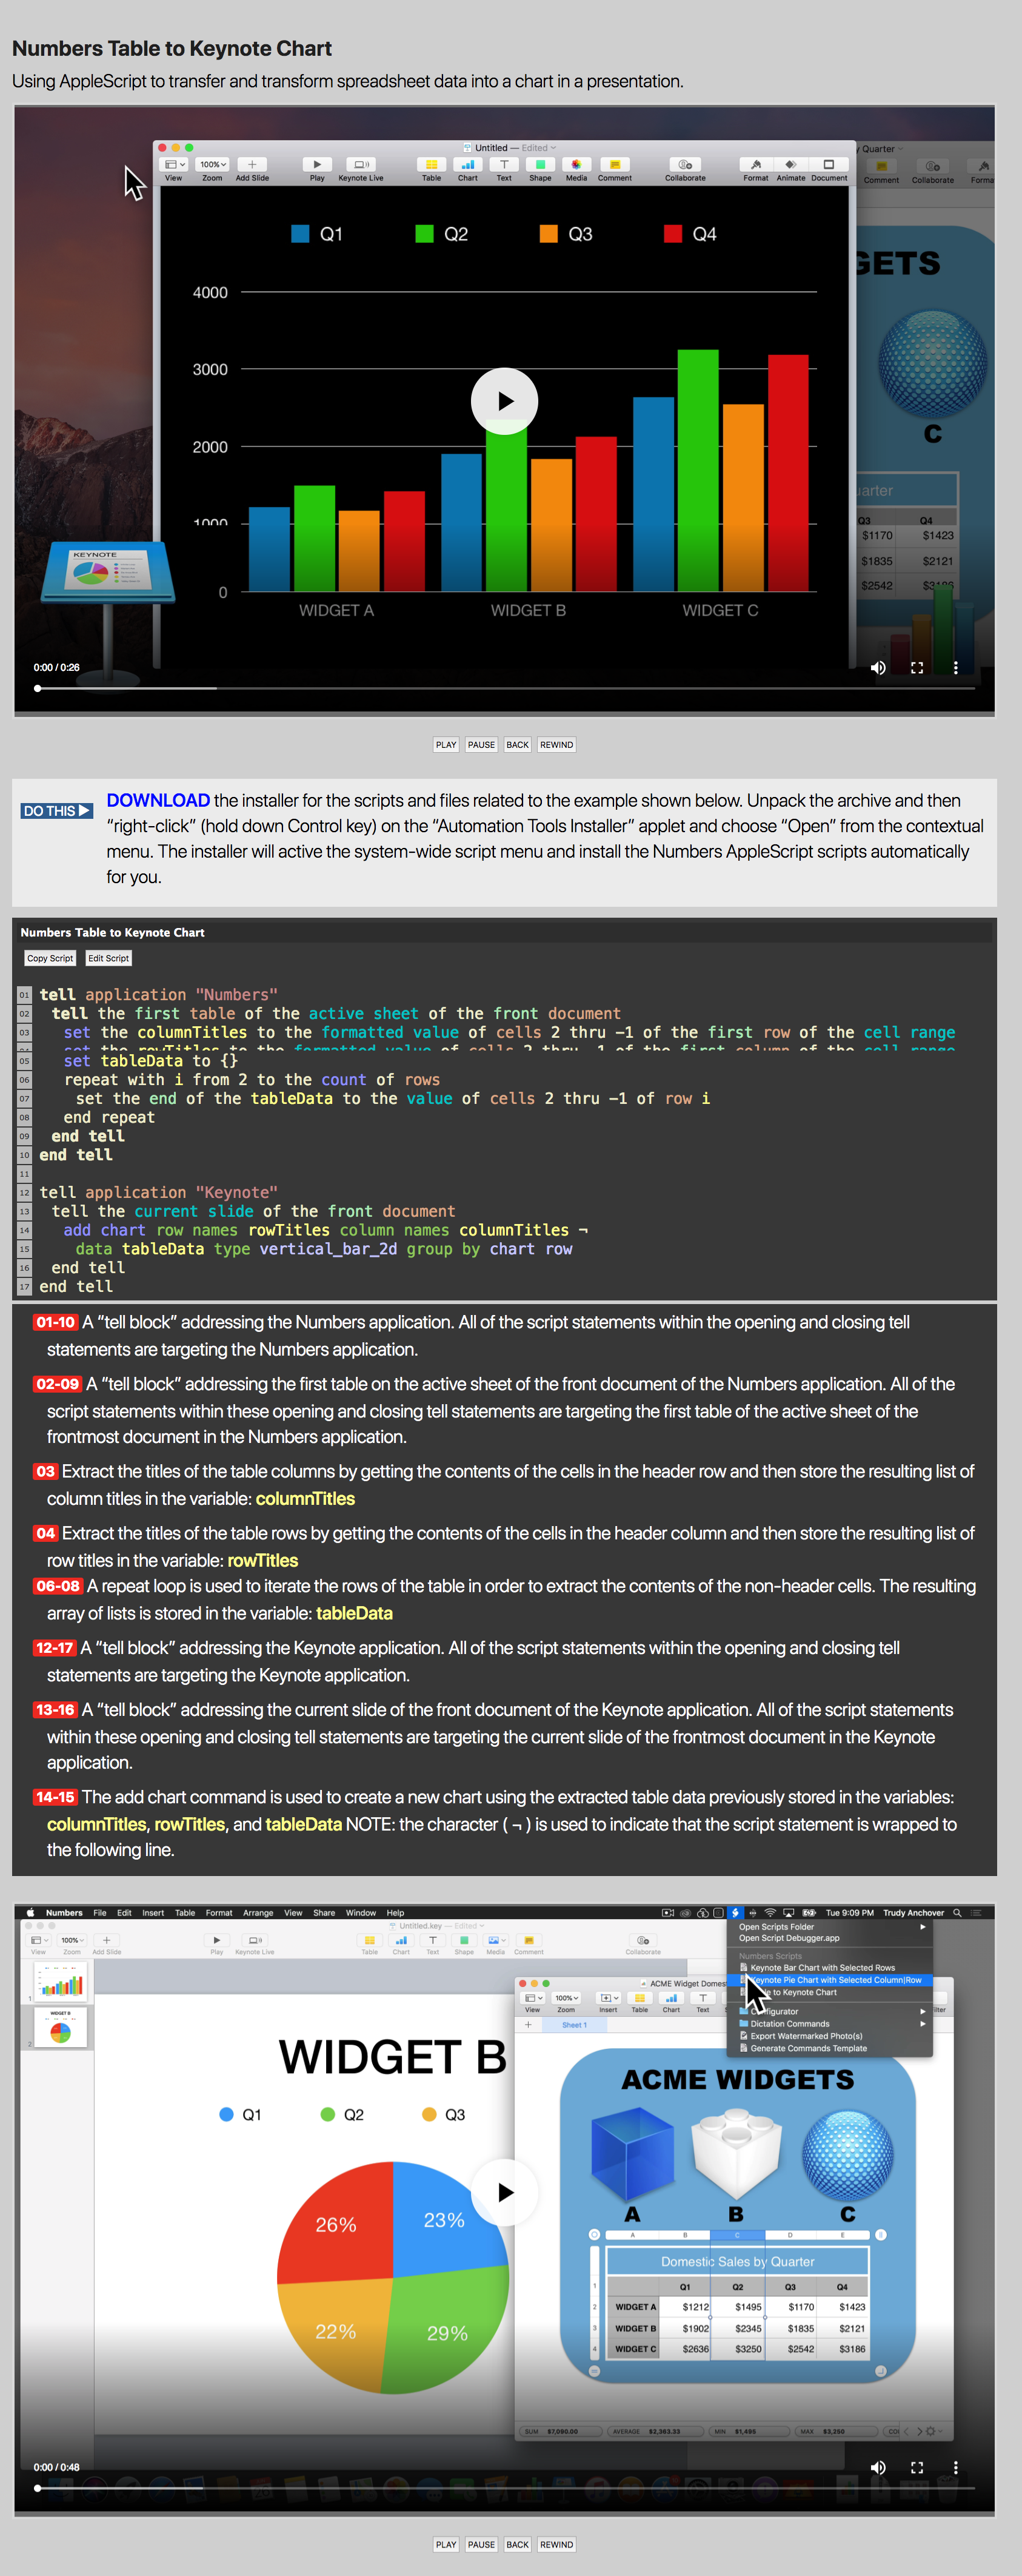Open more options on the pie chart video
This screenshot has width=1022, height=2576.
tap(955, 2467)
